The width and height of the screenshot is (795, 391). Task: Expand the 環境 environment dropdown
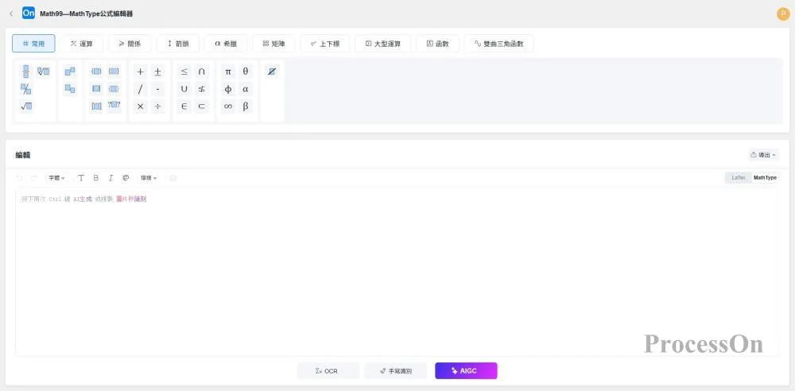(149, 178)
